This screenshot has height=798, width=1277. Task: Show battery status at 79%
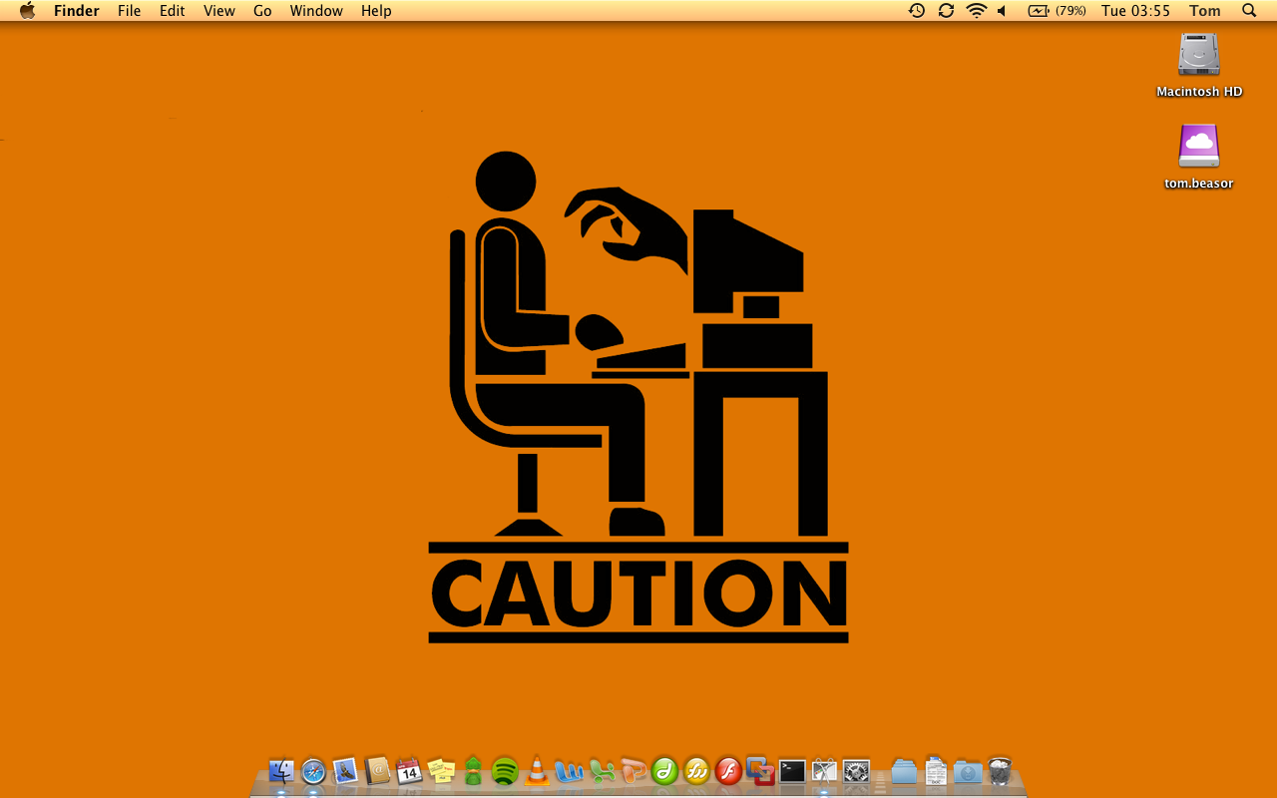pos(1057,11)
